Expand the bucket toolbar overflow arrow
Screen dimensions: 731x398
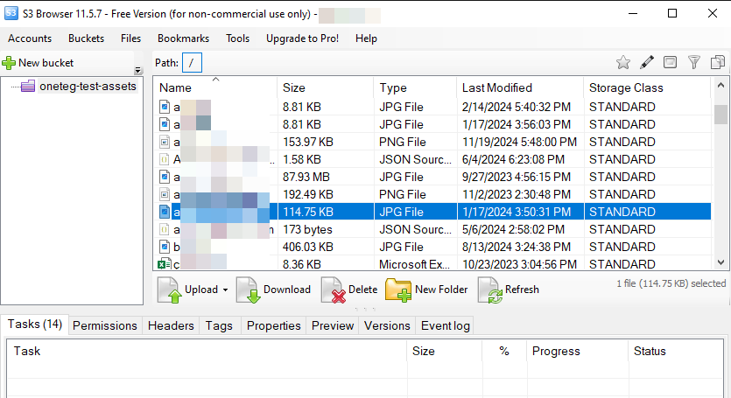[x=137, y=71]
